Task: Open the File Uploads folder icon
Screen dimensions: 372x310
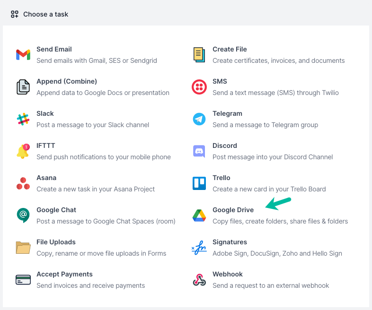Action: pyautogui.click(x=23, y=248)
